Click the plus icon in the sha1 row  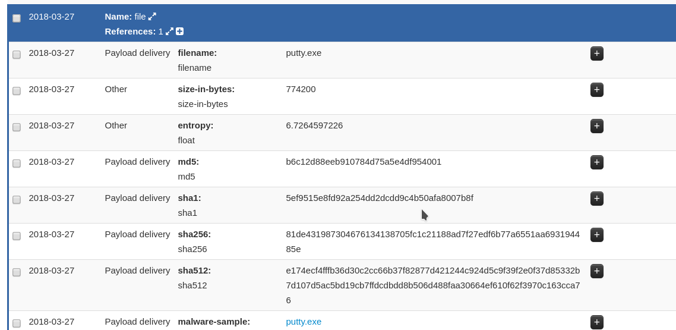click(x=596, y=199)
